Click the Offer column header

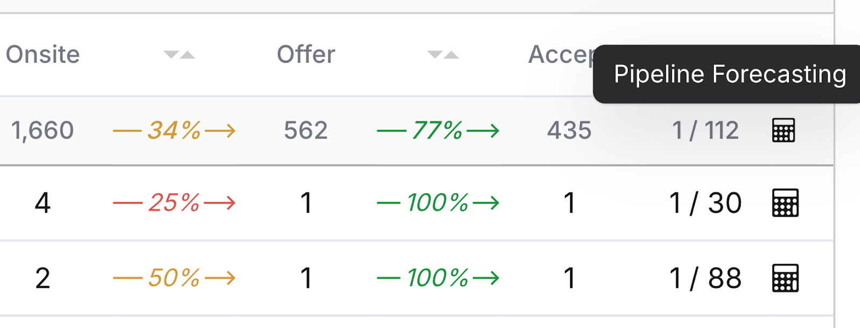click(x=306, y=55)
